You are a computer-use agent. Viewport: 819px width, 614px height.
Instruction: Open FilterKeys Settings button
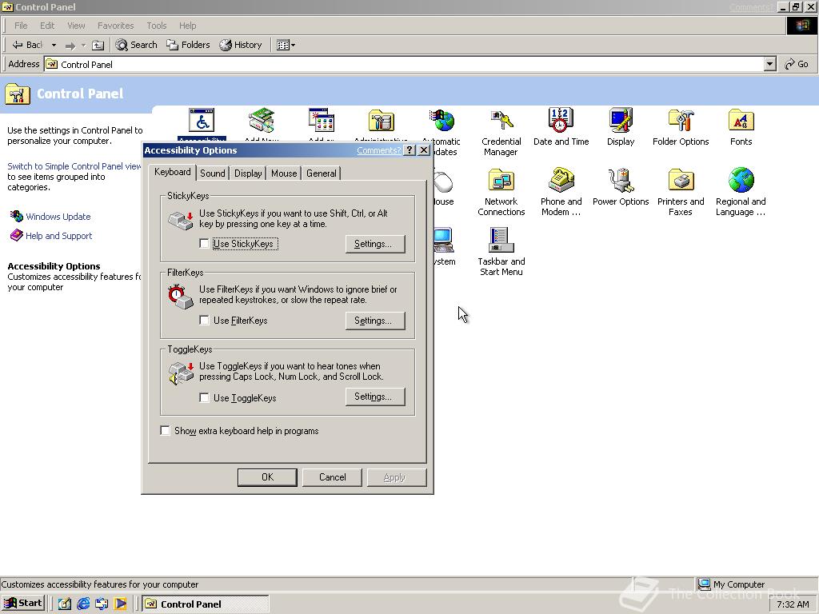click(375, 321)
